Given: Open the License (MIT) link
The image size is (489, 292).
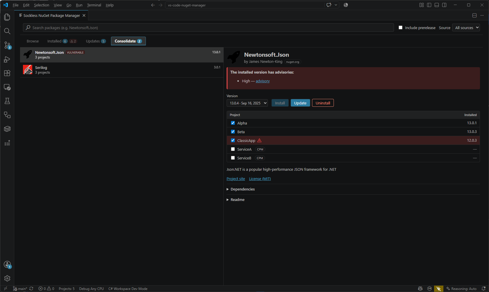Looking at the screenshot, I should (260, 179).
